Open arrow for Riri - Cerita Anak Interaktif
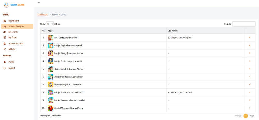 (249, 37)
